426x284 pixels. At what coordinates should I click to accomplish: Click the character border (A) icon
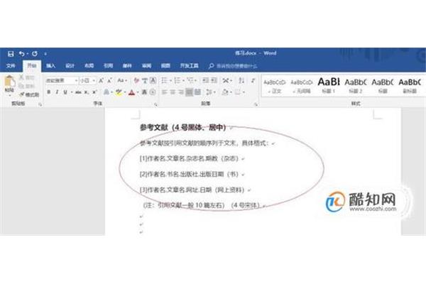(x=153, y=80)
